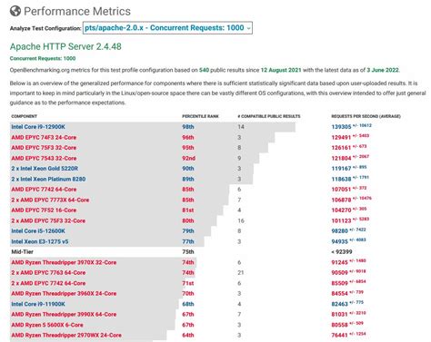Image resolution: width=431 pixels, height=342 pixels.
Task: Open AMD Ryzen Threadripper 3970X 32-Core link
Action: tap(64, 262)
